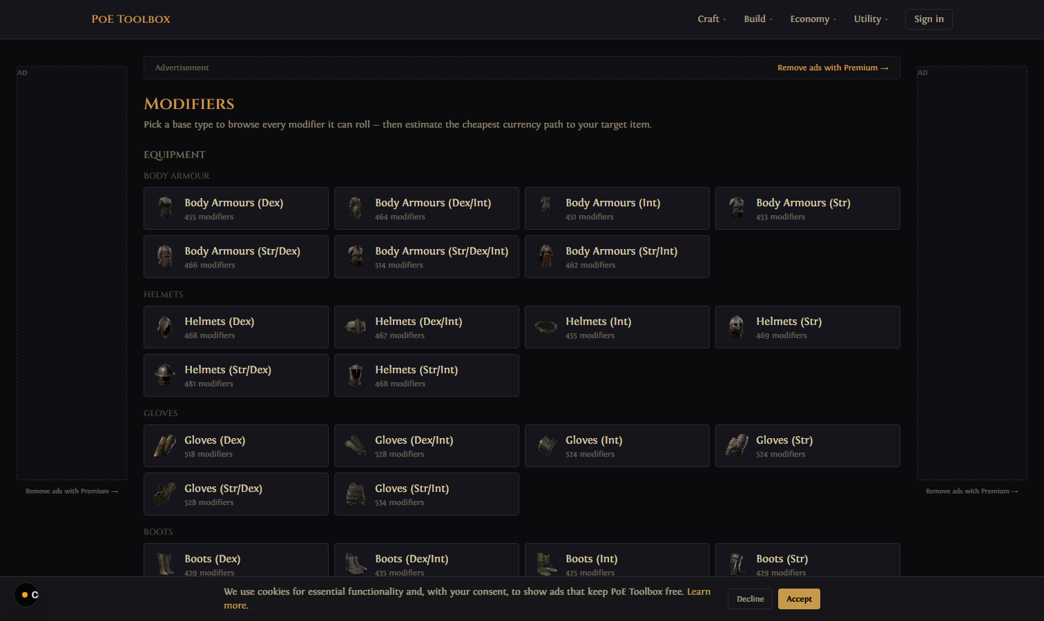Click the Helmets (Str/Dex) icon

tap(165, 375)
